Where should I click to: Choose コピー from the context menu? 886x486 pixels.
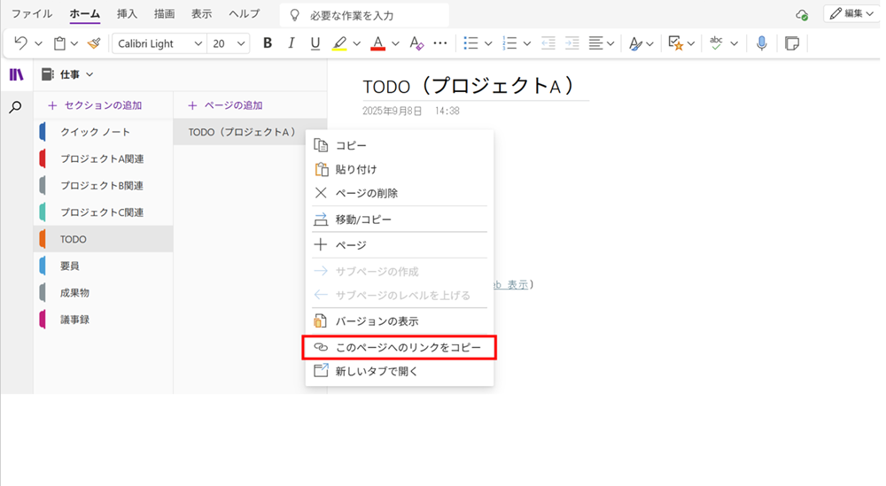tap(400, 146)
